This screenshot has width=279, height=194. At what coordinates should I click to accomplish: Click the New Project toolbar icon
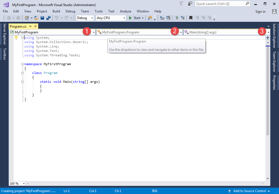[27, 18]
